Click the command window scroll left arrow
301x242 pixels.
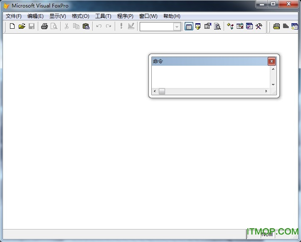click(x=155, y=91)
